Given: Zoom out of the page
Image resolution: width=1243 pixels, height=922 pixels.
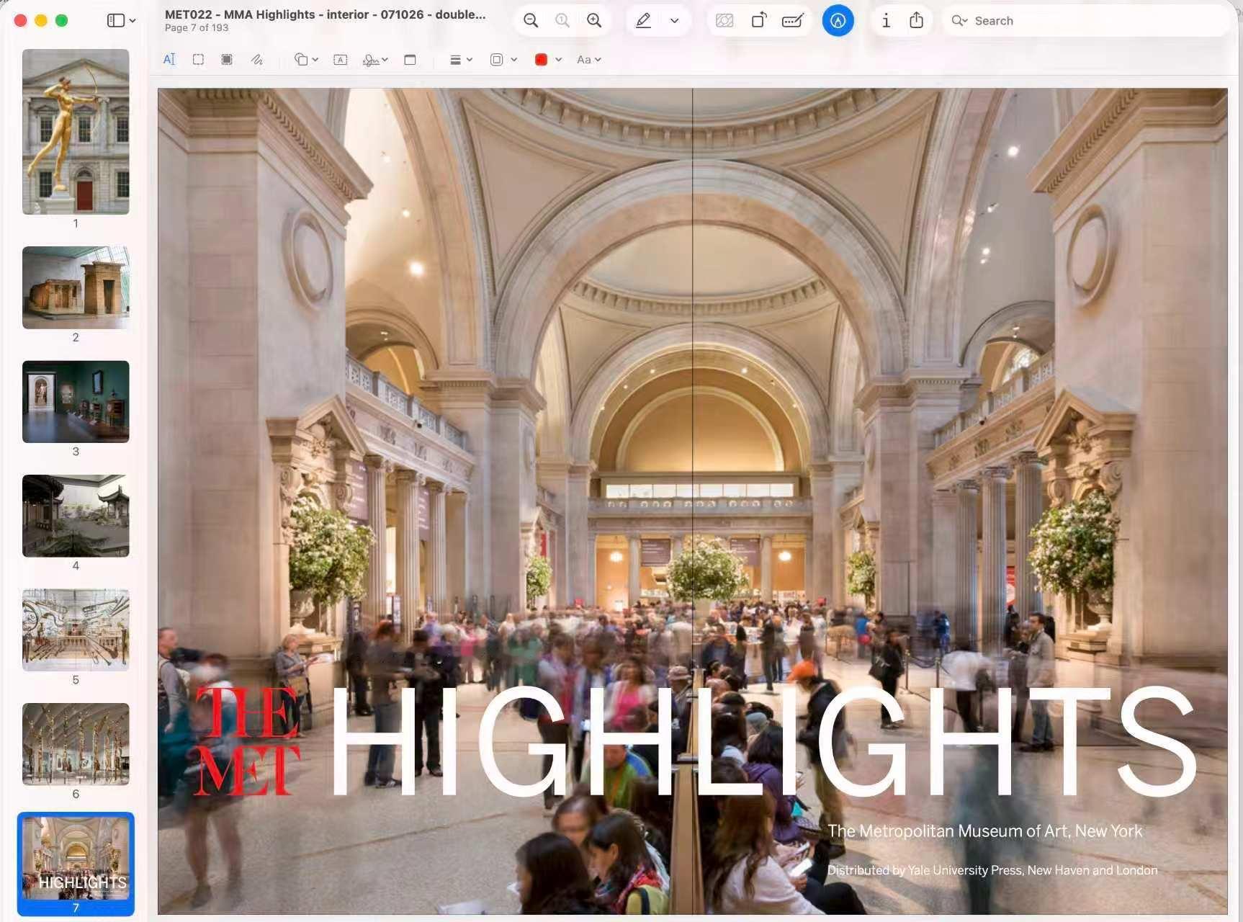Looking at the screenshot, I should tap(531, 21).
